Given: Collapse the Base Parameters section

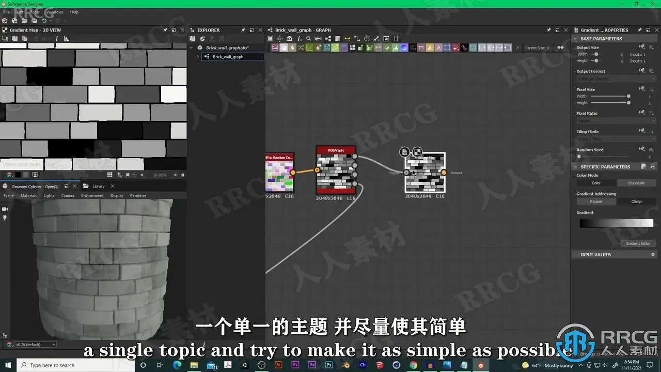Looking at the screenshot, I should point(576,39).
